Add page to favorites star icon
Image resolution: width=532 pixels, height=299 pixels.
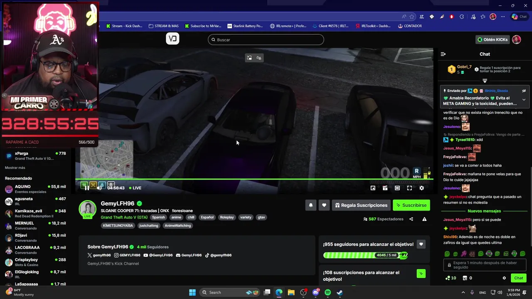pyautogui.click(x=411, y=17)
